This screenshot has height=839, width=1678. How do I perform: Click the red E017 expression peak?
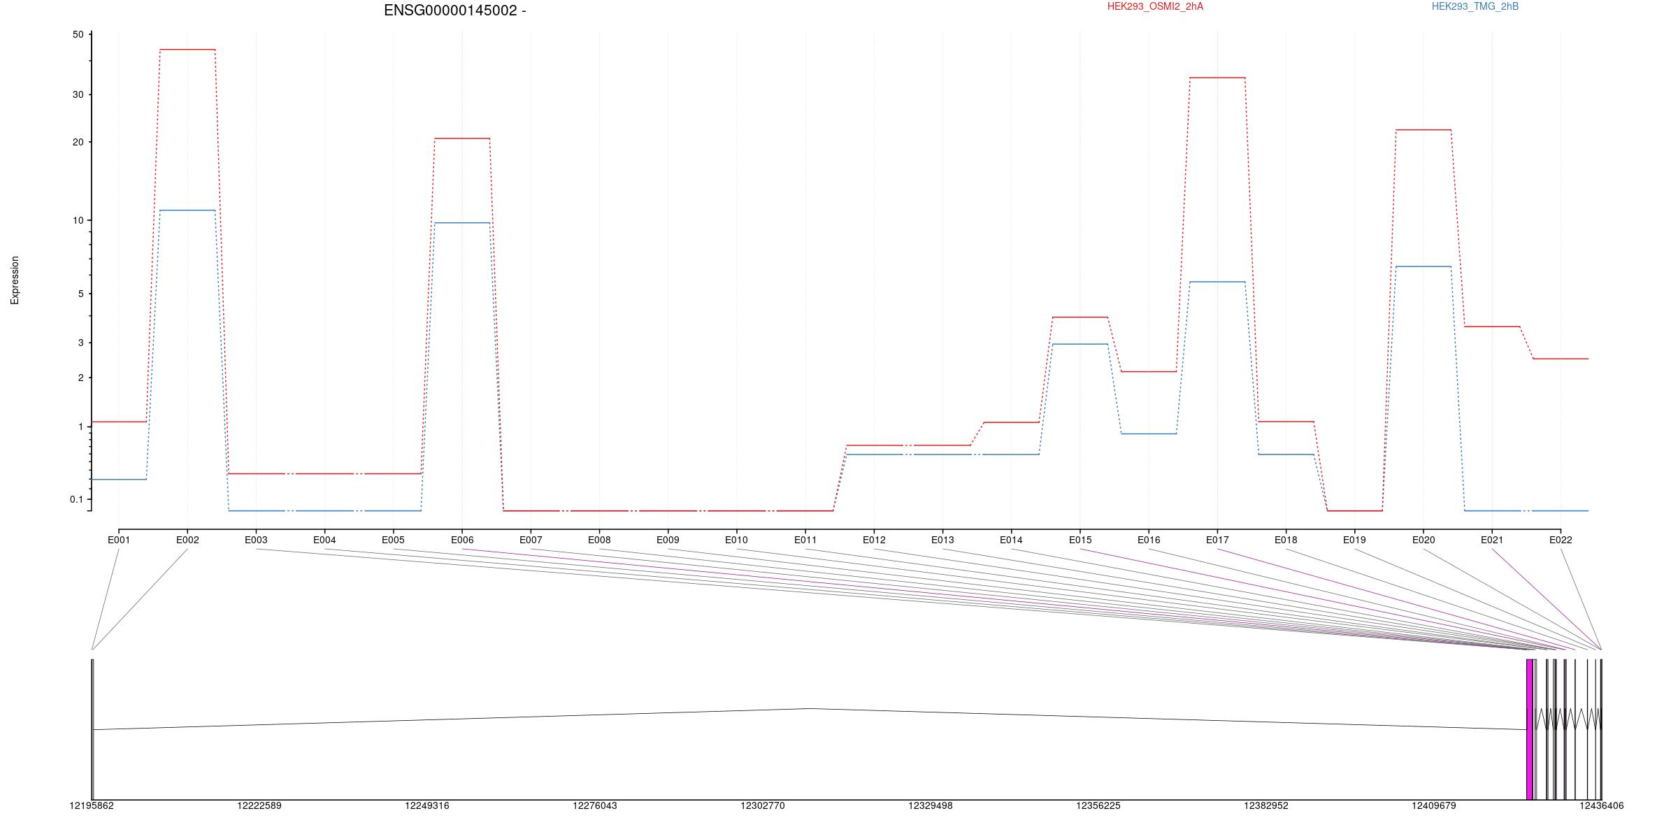point(1217,78)
